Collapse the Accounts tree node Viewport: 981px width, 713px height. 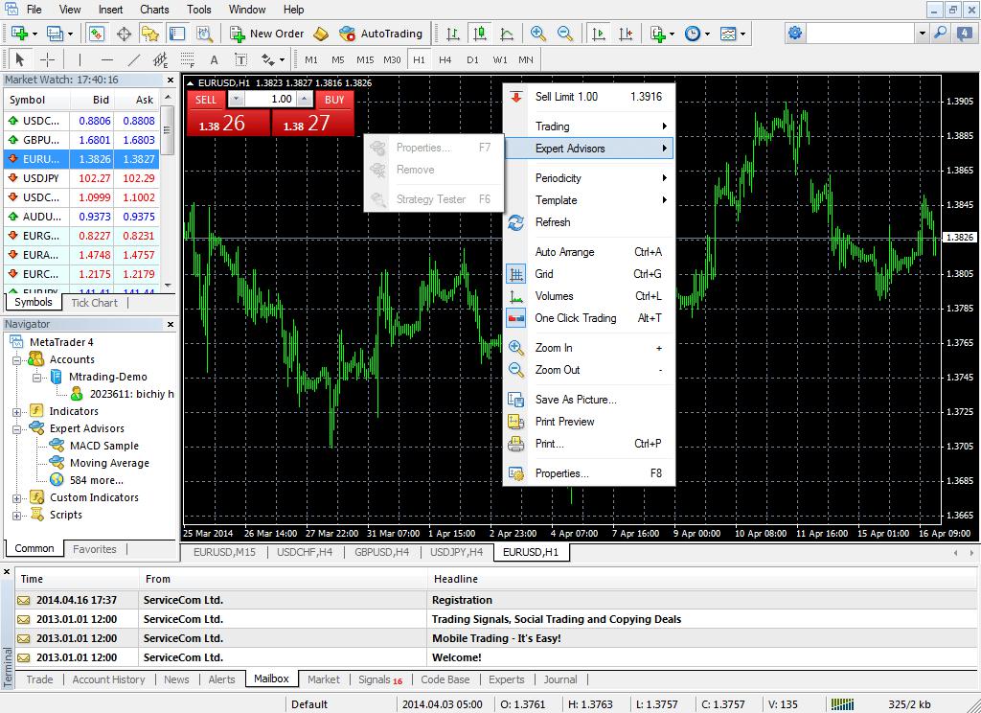point(17,360)
